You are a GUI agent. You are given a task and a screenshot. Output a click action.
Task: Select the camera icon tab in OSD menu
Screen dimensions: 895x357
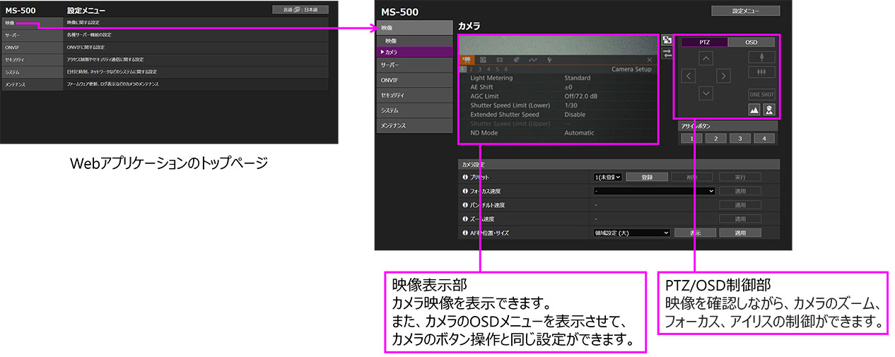pos(466,59)
